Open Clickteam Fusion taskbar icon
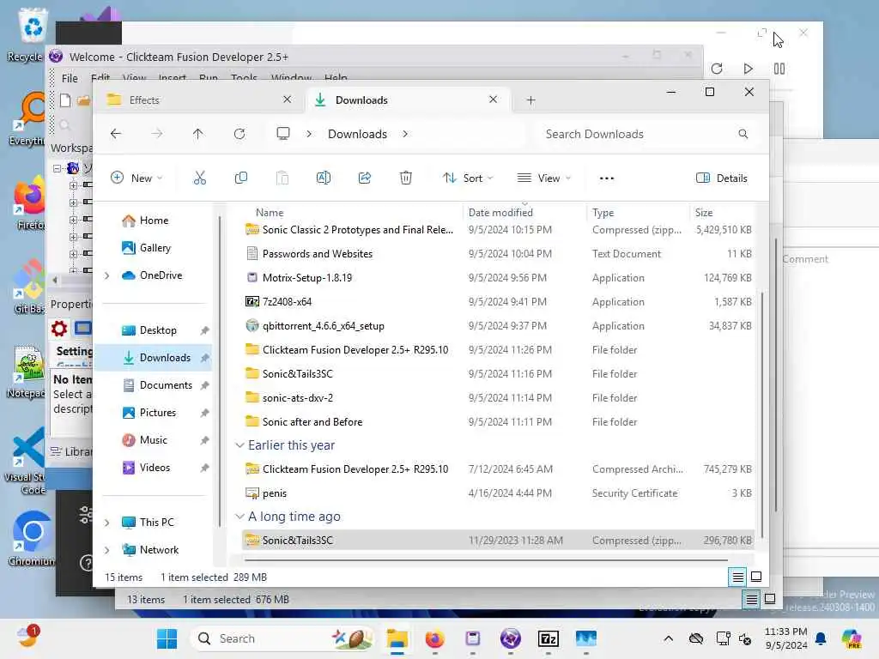 pyautogui.click(x=510, y=638)
